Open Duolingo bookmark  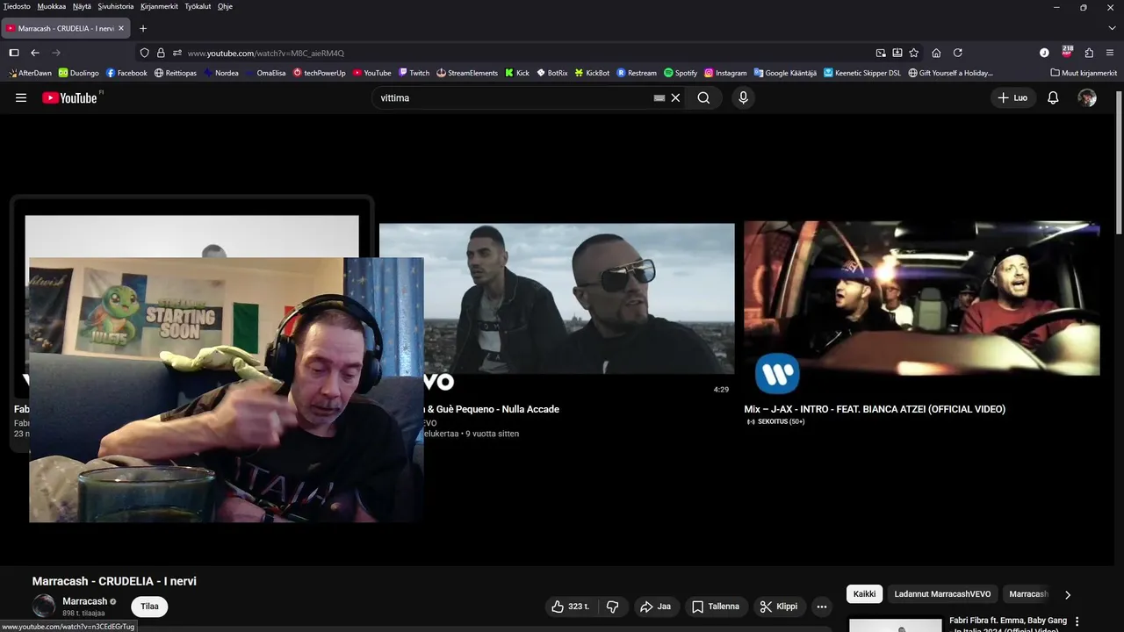[x=78, y=73]
